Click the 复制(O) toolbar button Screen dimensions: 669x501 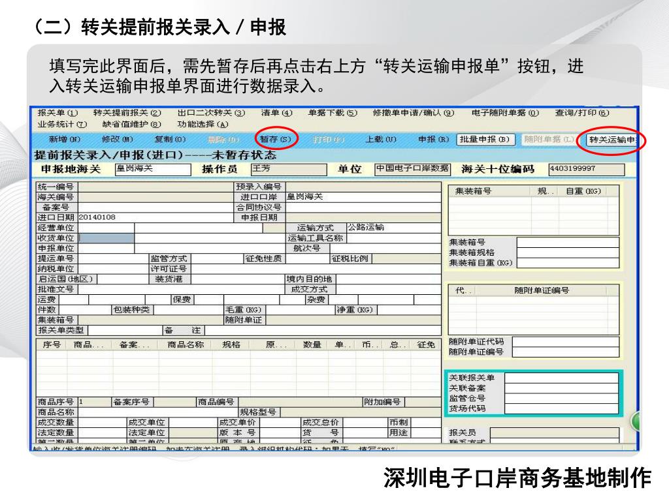tap(170, 140)
